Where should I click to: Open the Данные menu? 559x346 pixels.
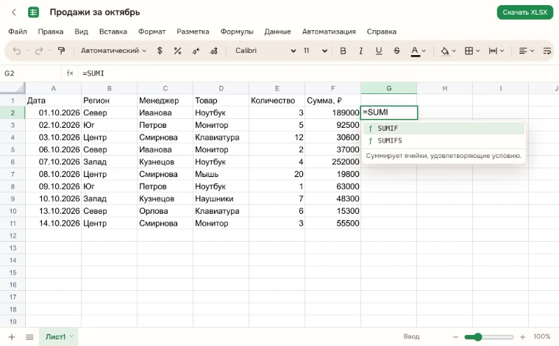[x=278, y=32]
